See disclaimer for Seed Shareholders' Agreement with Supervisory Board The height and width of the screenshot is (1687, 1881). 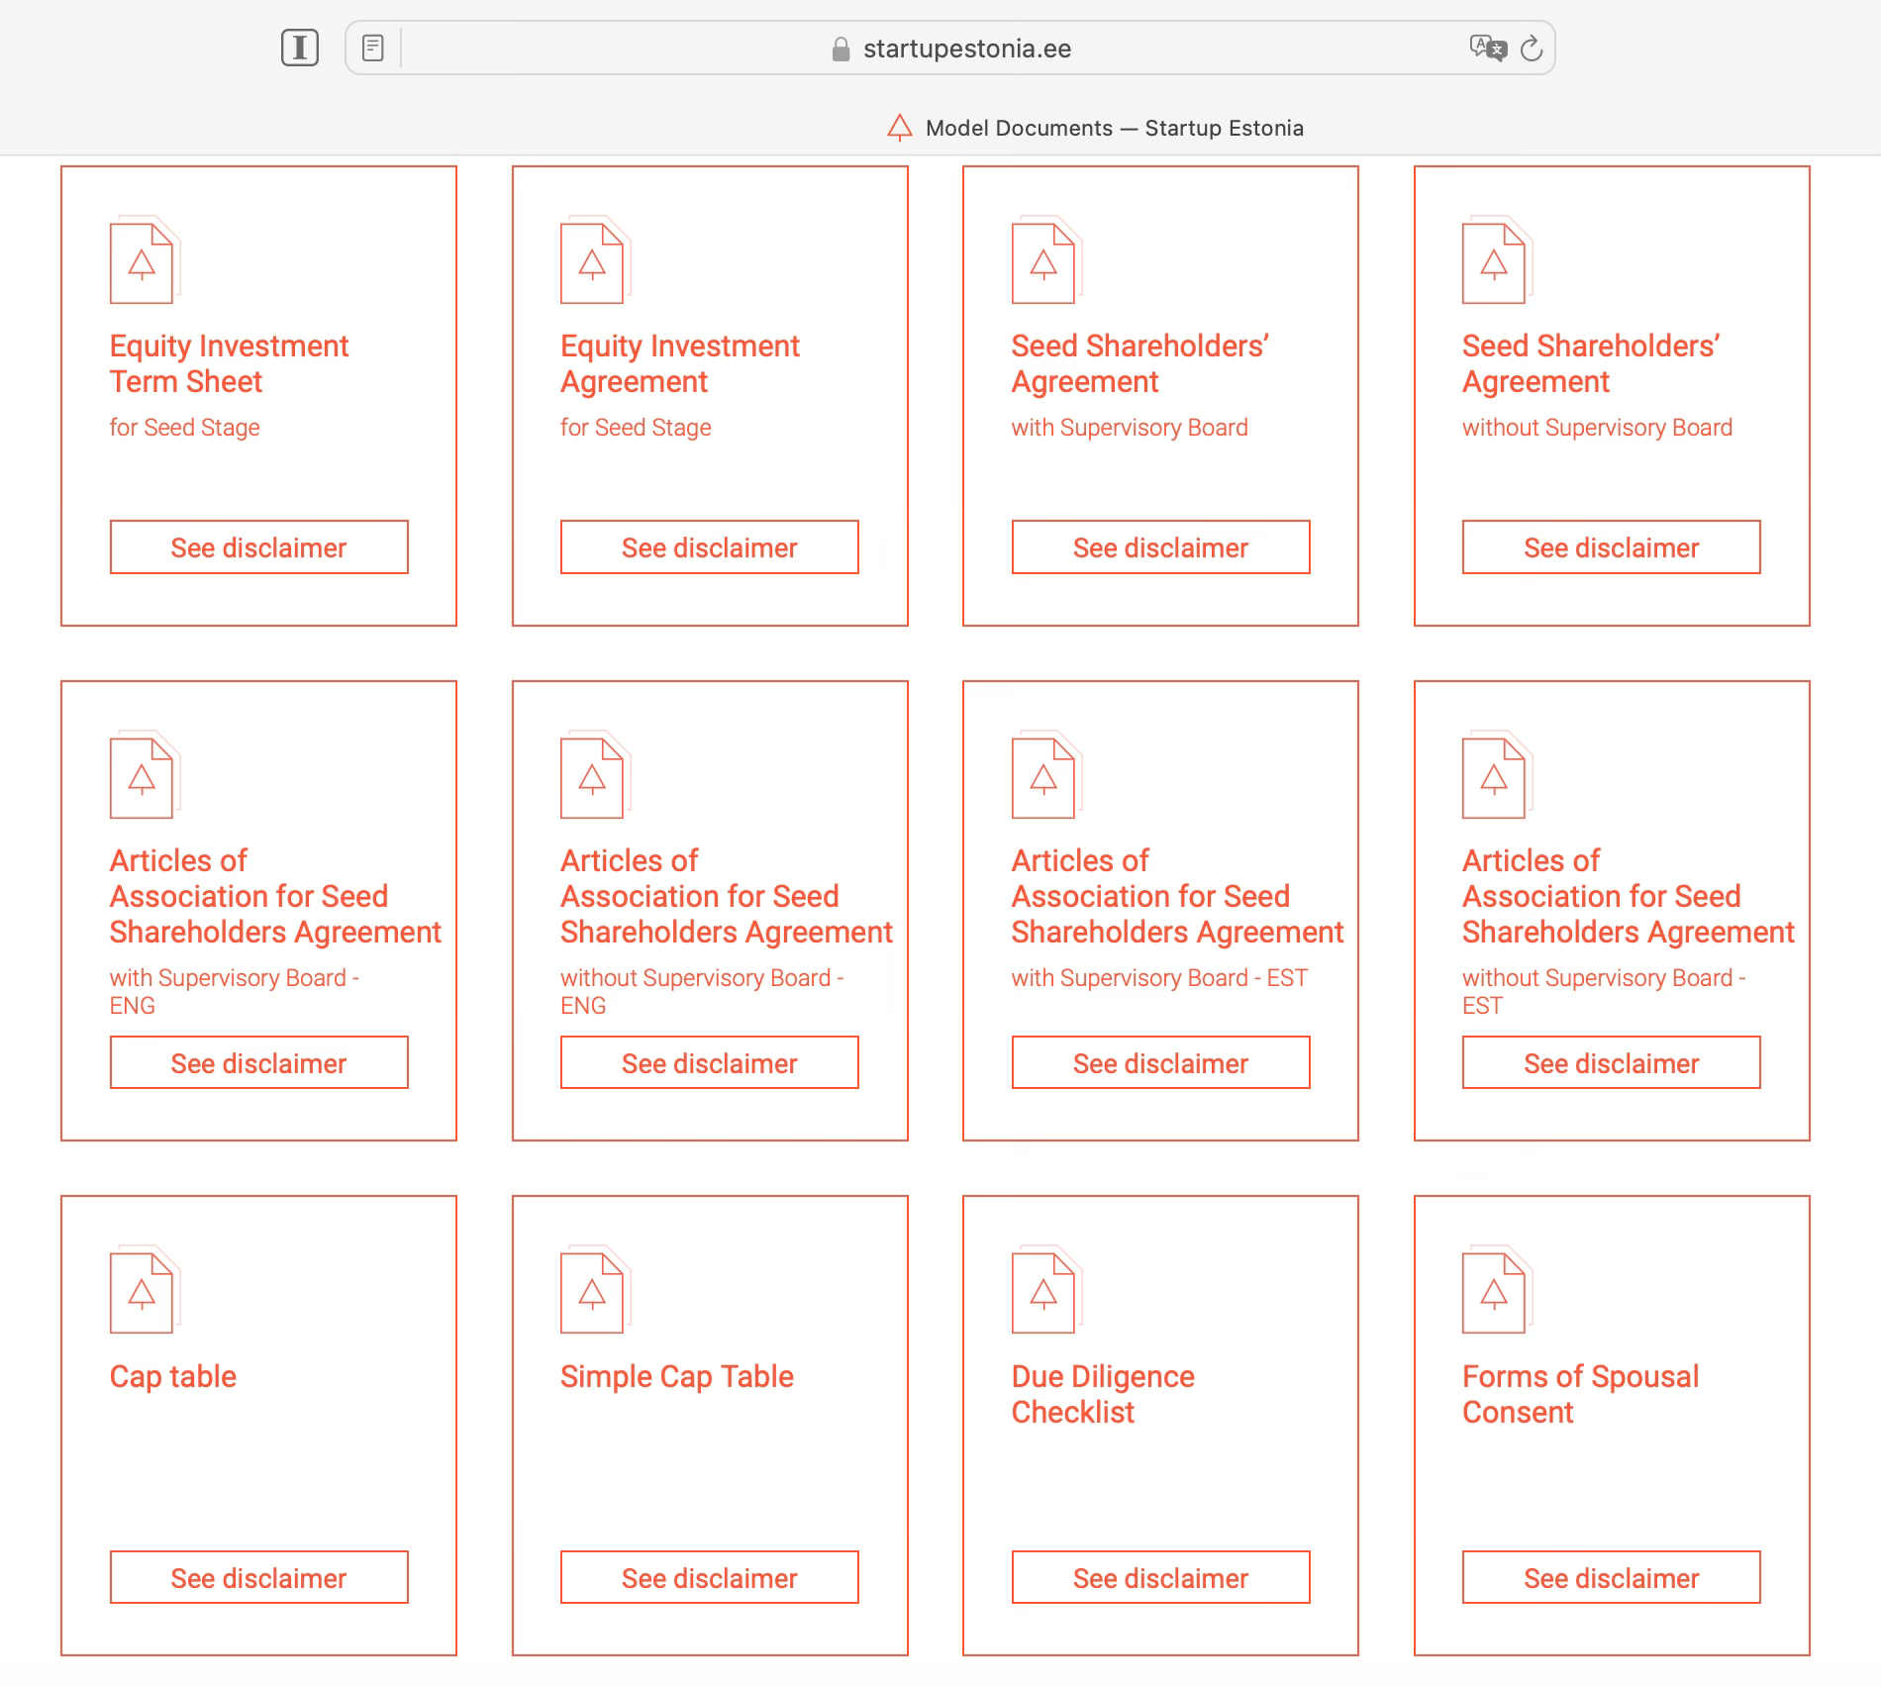(x=1160, y=547)
